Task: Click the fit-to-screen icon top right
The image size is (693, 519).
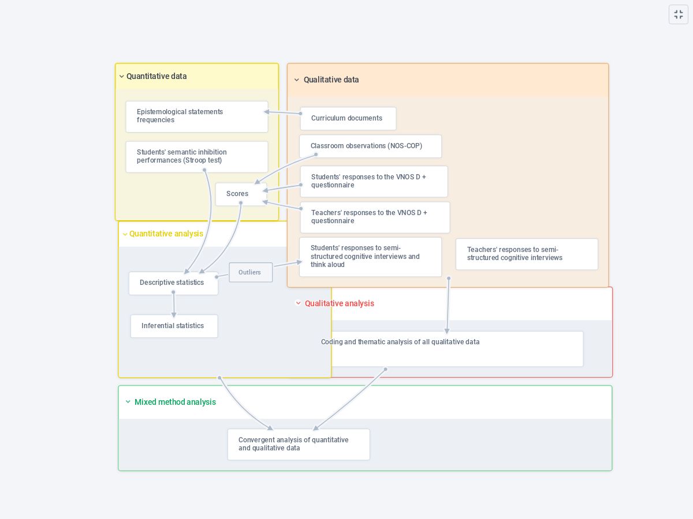Action: tap(679, 14)
